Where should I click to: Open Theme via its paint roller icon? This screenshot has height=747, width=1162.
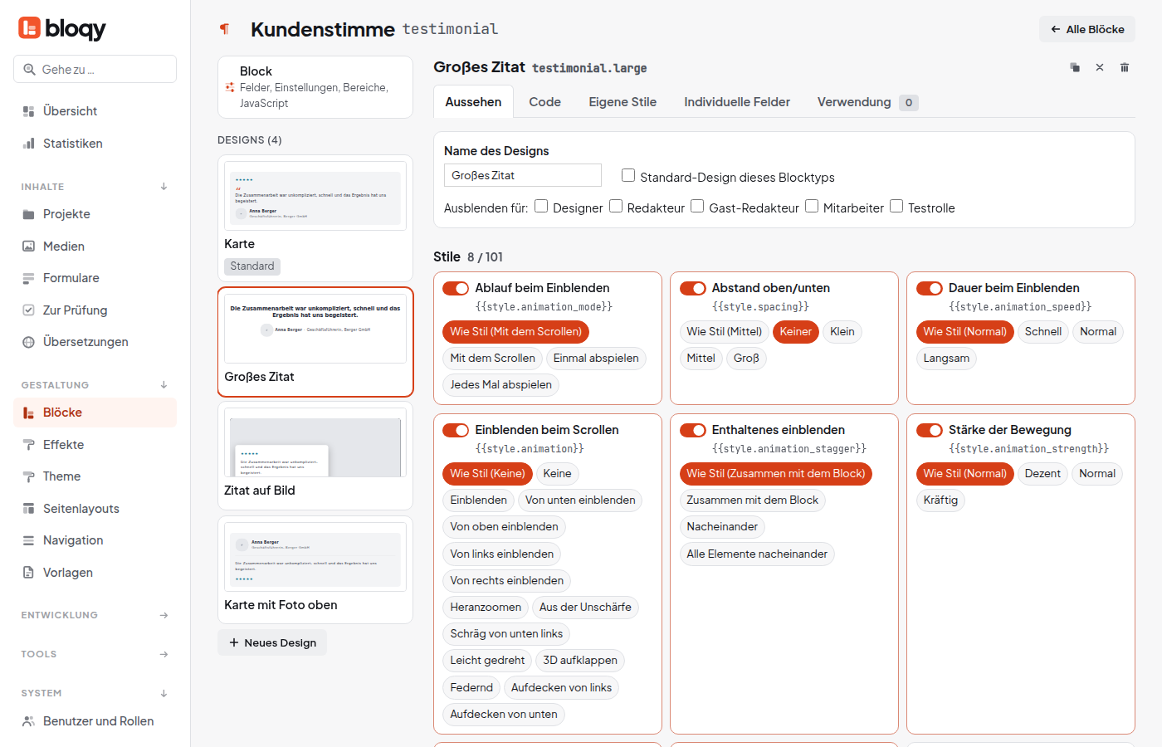point(28,476)
